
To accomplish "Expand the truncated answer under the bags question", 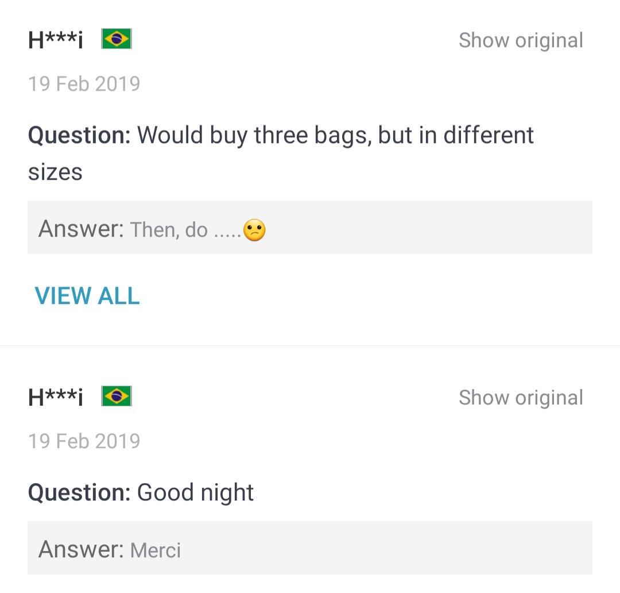I will [87, 295].
